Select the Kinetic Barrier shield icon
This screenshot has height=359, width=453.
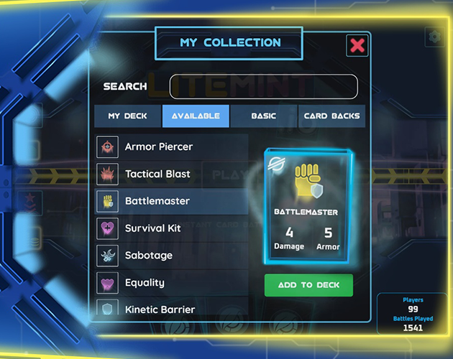(x=107, y=307)
